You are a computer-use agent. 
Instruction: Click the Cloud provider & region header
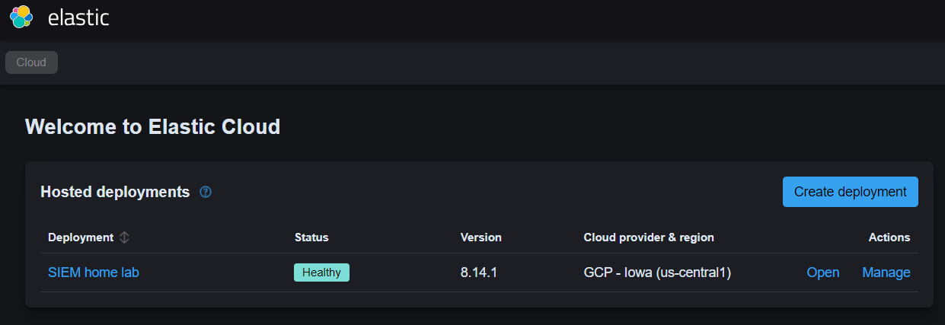[x=649, y=237]
